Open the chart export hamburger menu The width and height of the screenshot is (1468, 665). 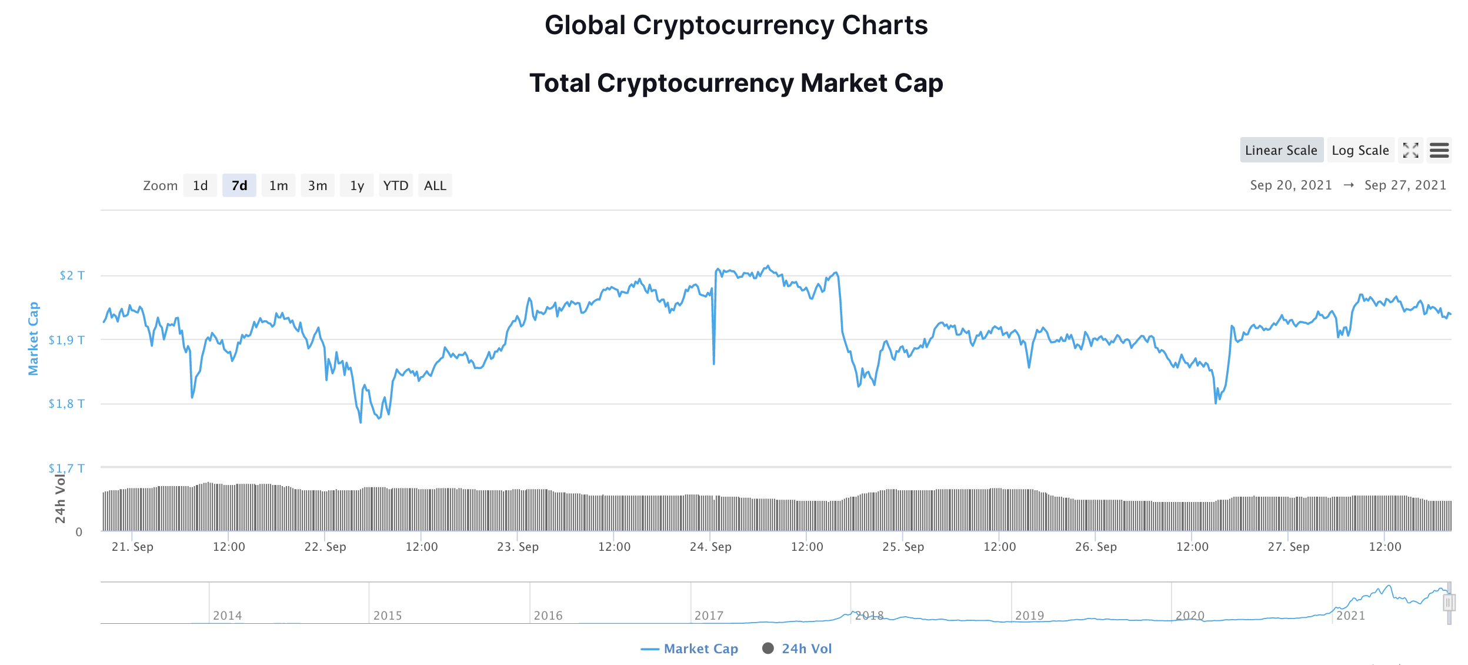click(x=1440, y=151)
